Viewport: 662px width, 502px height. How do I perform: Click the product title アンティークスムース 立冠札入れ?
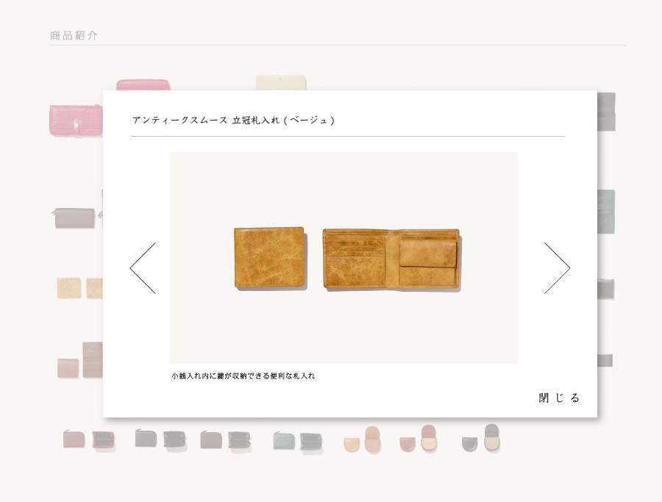point(206,121)
